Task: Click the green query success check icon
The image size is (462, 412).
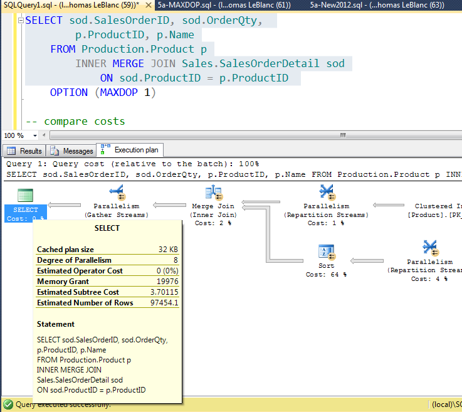Action: pyautogui.click(x=8, y=404)
